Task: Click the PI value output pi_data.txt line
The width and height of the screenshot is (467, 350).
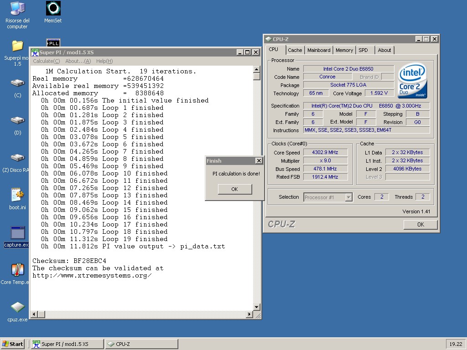Action: tap(133, 247)
